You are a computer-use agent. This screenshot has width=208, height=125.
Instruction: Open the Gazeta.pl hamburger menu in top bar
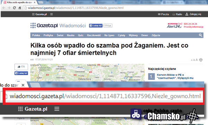pyautogui.click(x=51, y=14)
